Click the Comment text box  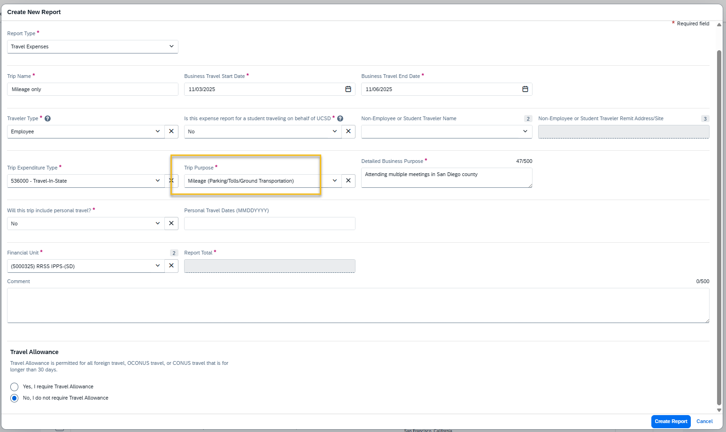tap(358, 305)
